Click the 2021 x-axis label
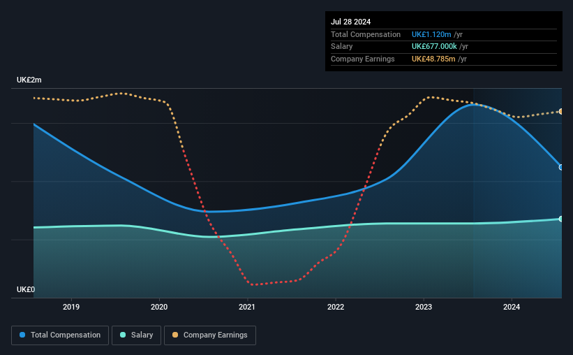 [x=247, y=307]
